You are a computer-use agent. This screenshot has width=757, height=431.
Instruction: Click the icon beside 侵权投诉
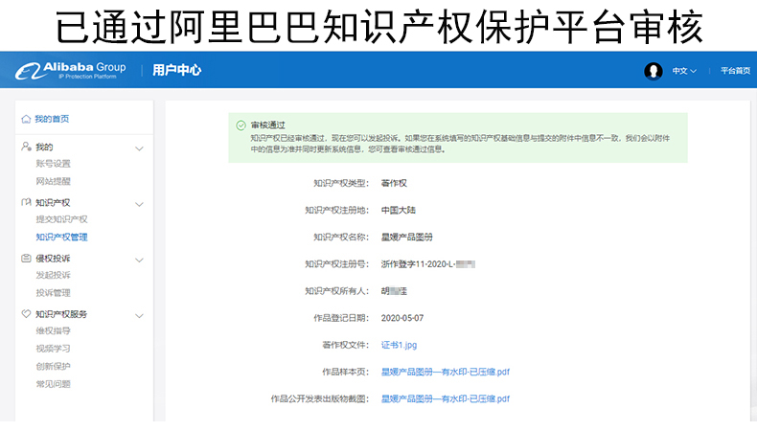[26, 259]
